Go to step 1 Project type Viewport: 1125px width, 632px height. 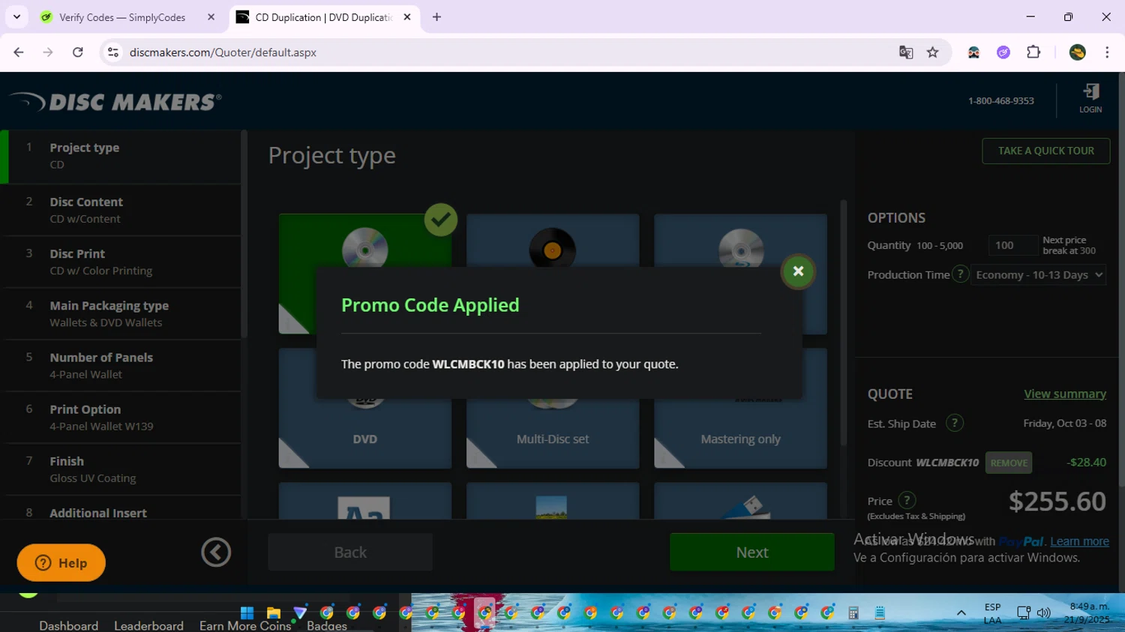[x=120, y=156]
